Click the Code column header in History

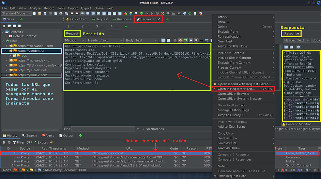pos(174,148)
